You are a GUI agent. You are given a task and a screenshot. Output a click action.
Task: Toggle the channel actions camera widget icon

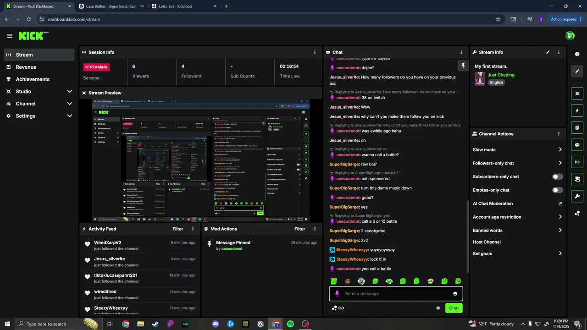point(577,179)
